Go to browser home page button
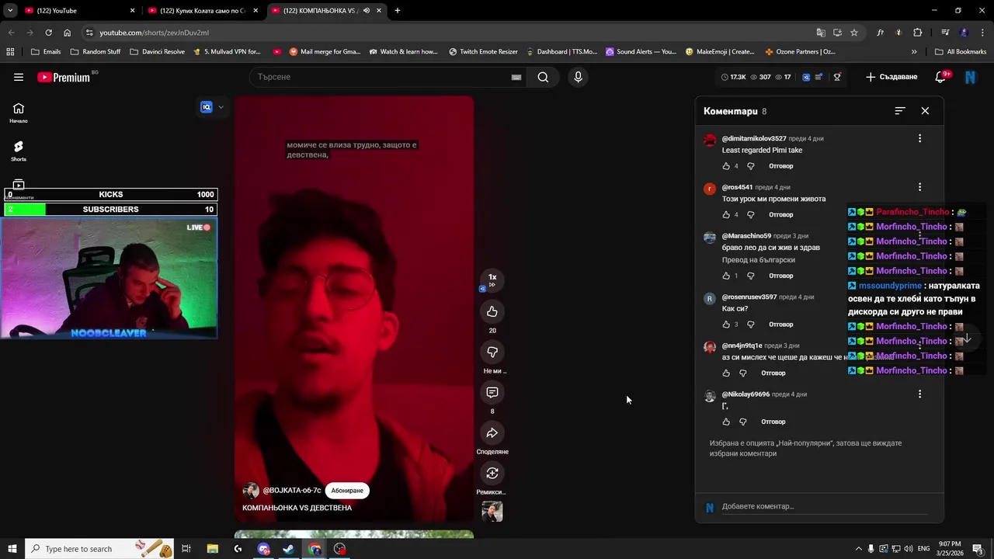Image resolution: width=994 pixels, height=559 pixels. (67, 33)
